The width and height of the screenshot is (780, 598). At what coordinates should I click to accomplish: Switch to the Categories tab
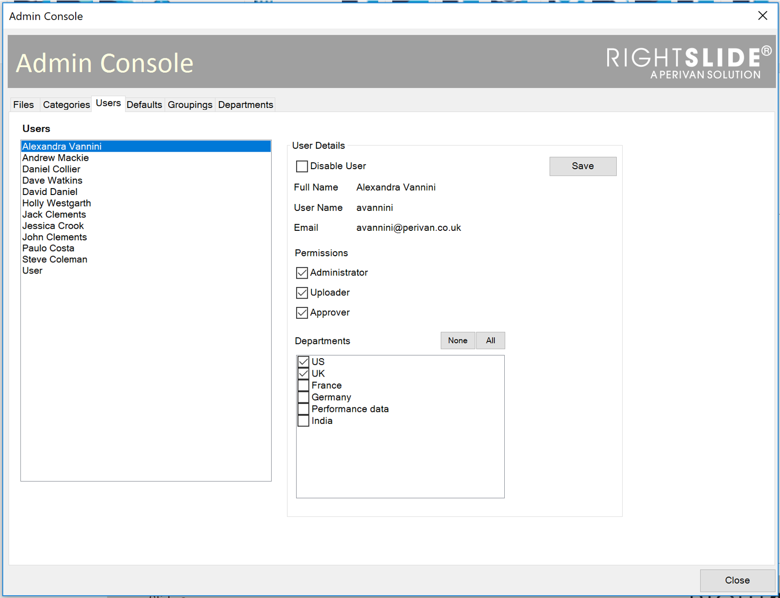66,104
